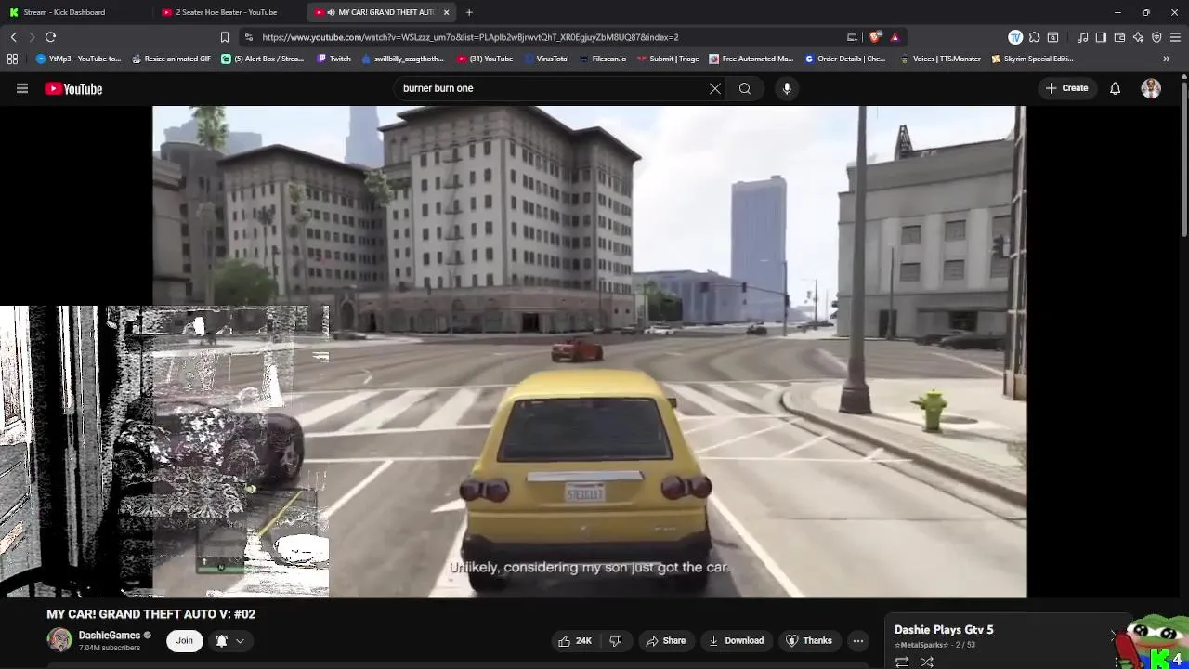Open the Leo AI sparkle icon
The height and width of the screenshot is (669, 1189).
(x=1138, y=37)
